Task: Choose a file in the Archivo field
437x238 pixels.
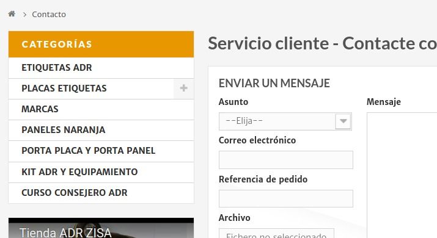Action: point(276,234)
